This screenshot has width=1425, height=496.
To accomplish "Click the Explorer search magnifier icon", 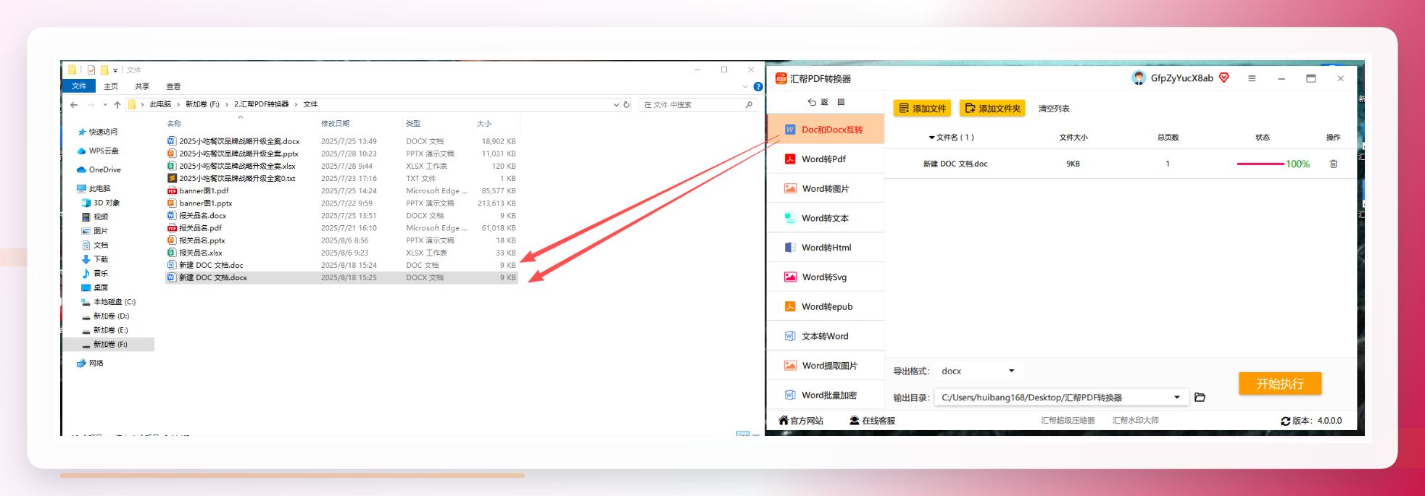I will pos(749,105).
